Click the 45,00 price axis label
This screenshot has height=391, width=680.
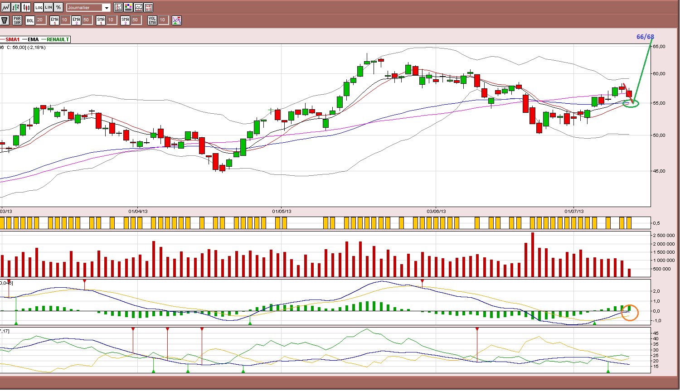pyautogui.click(x=659, y=171)
